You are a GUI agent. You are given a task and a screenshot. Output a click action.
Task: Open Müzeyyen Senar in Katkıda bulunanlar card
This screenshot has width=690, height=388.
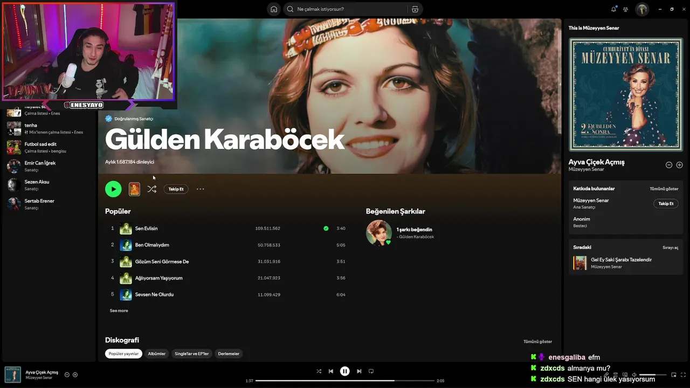591,200
